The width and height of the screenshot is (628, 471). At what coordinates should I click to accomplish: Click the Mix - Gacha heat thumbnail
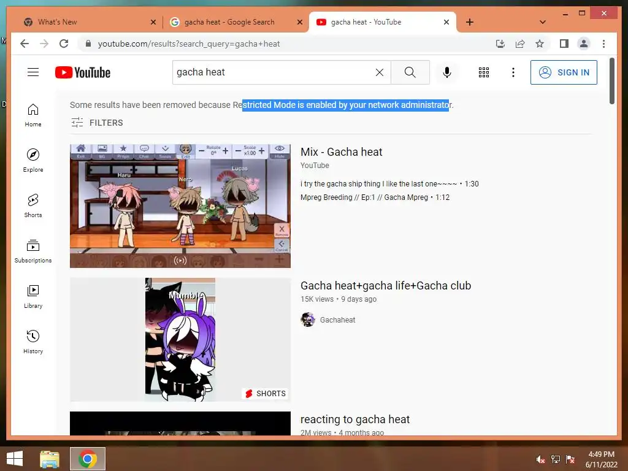pyautogui.click(x=180, y=206)
